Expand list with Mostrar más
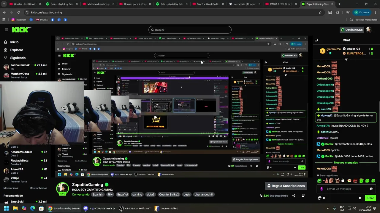Viewport: 380px width, 213px height. [11, 188]
